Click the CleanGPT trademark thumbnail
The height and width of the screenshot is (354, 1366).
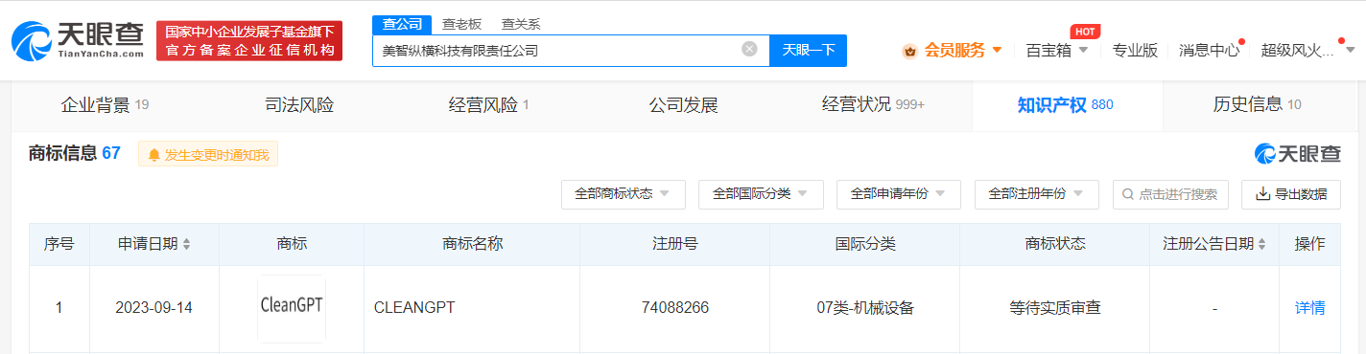(x=292, y=308)
